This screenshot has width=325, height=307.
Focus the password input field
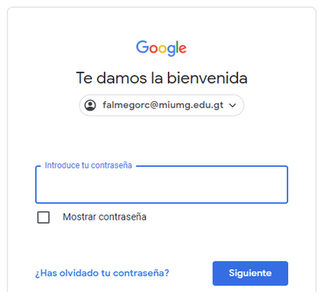coord(161,184)
